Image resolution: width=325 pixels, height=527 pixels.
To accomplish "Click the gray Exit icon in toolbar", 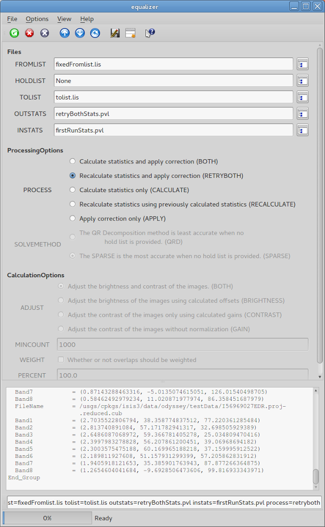I will point(45,33).
